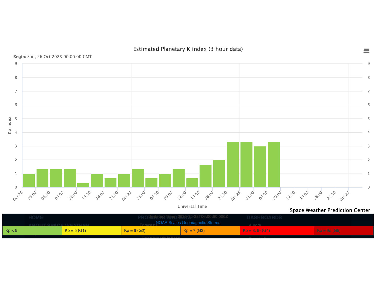This screenshot has width=376, height=282.
Task: Open the HOME menu item
Action: pyautogui.click(x=36, y=218)
